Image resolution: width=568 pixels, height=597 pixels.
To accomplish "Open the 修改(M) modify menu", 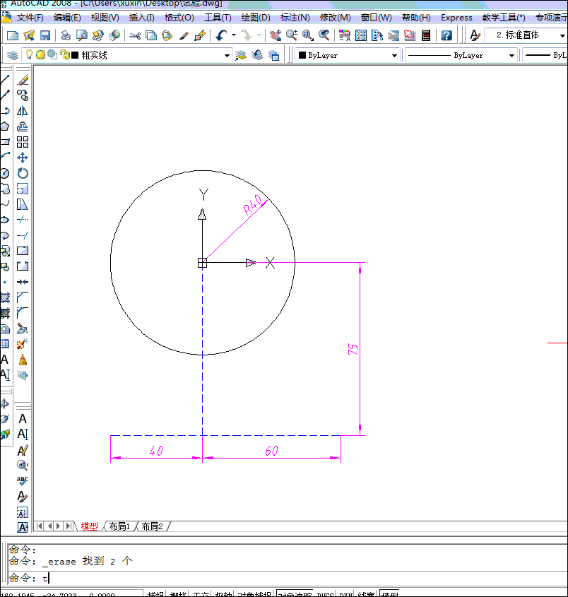I will click(335, 18).
